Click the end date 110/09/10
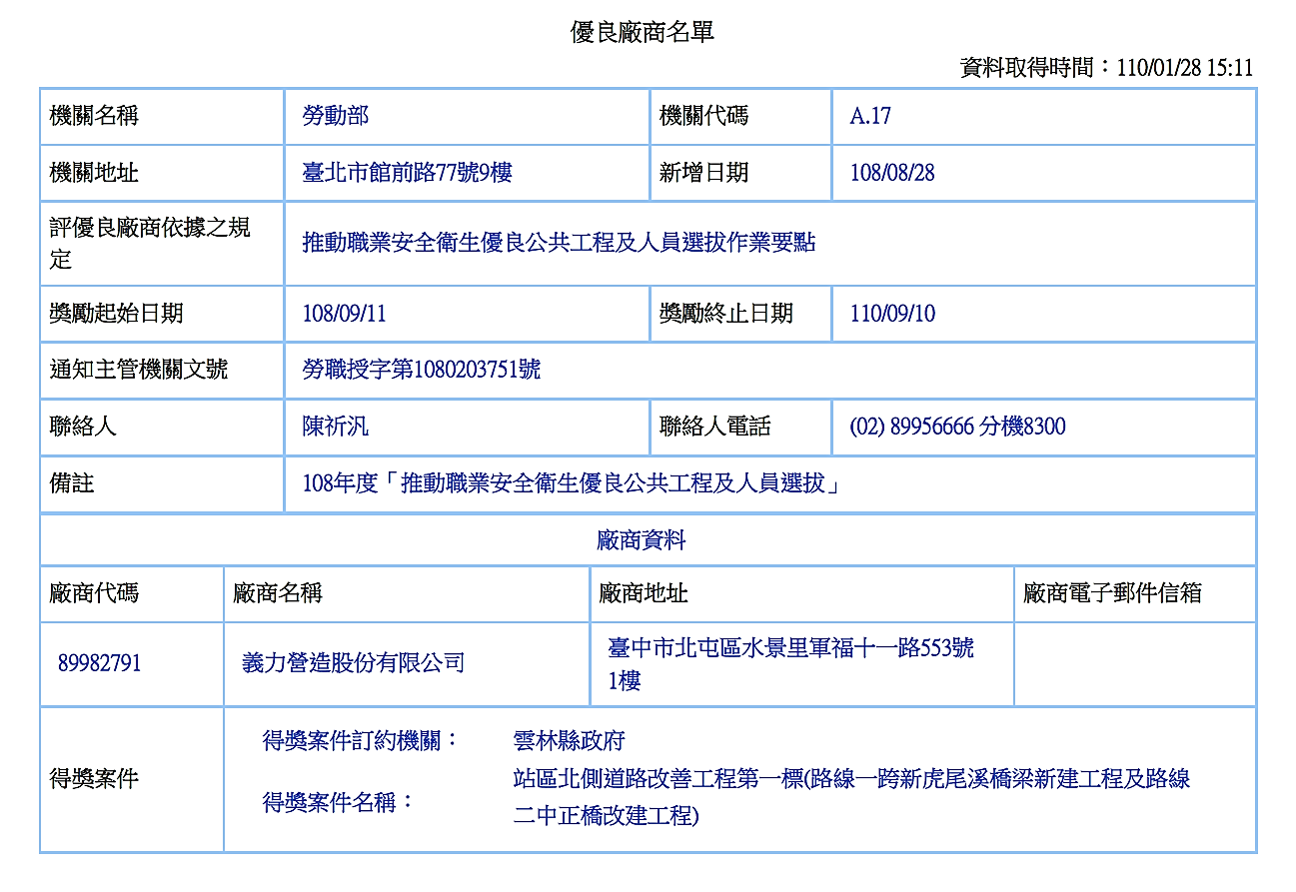This screenshot has width=1296, height=892. 892,314
